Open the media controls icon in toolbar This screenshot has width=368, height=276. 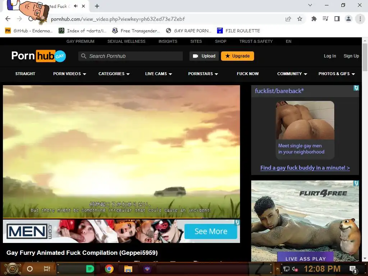coord(325,19)
